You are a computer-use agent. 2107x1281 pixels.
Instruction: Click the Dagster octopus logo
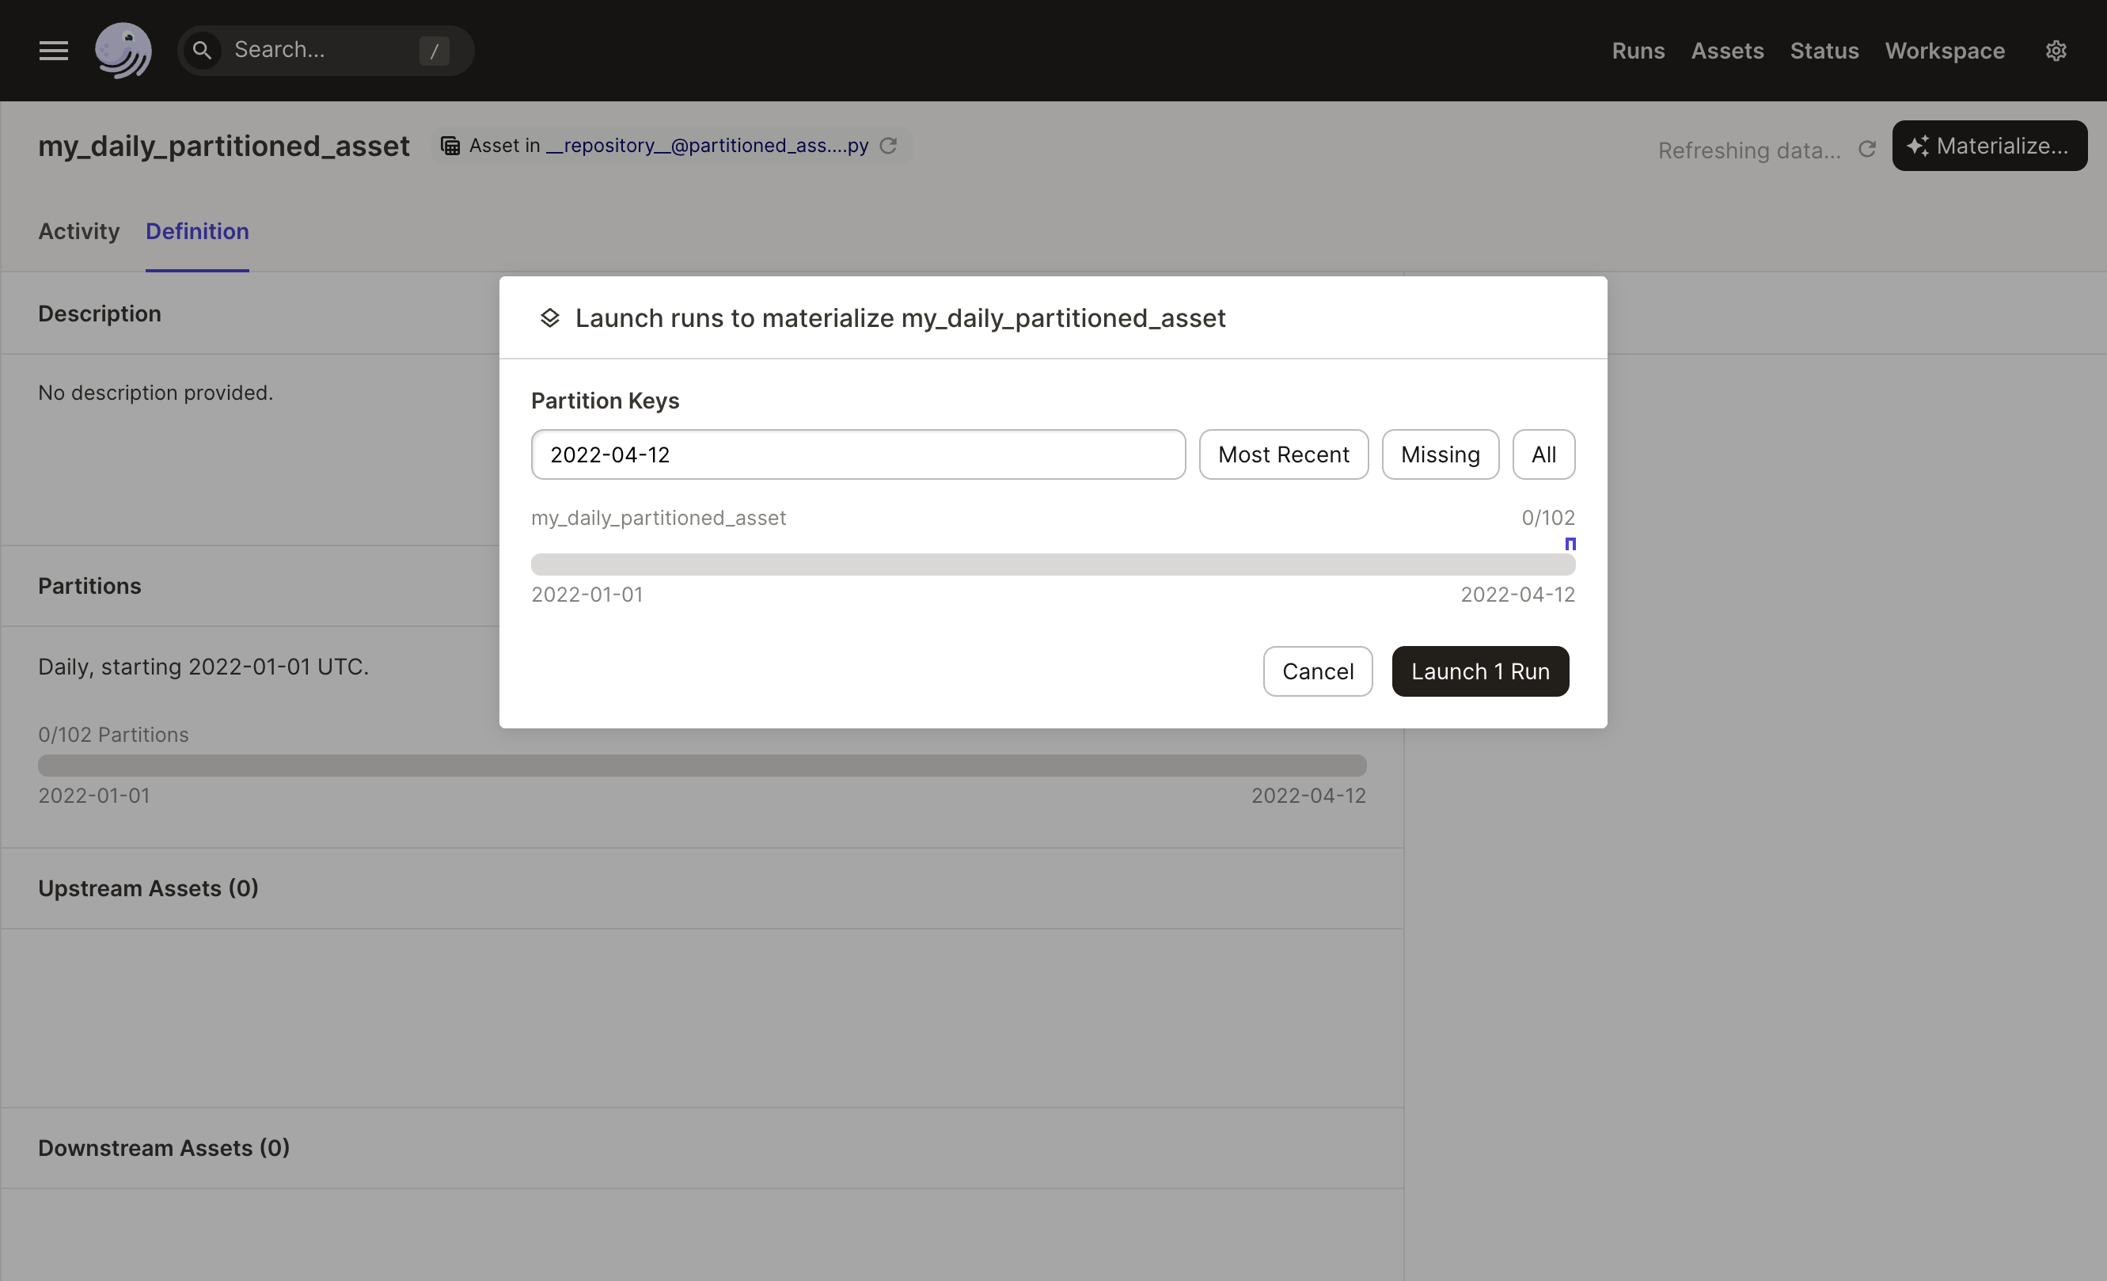[124, 50]
